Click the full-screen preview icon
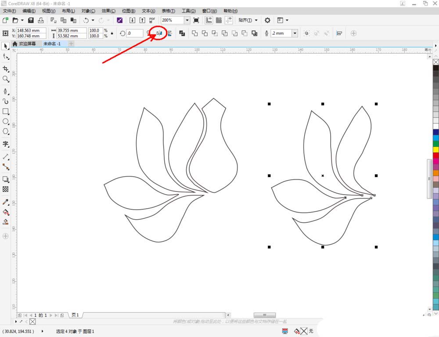439x337 pixels. pos(196,20)
